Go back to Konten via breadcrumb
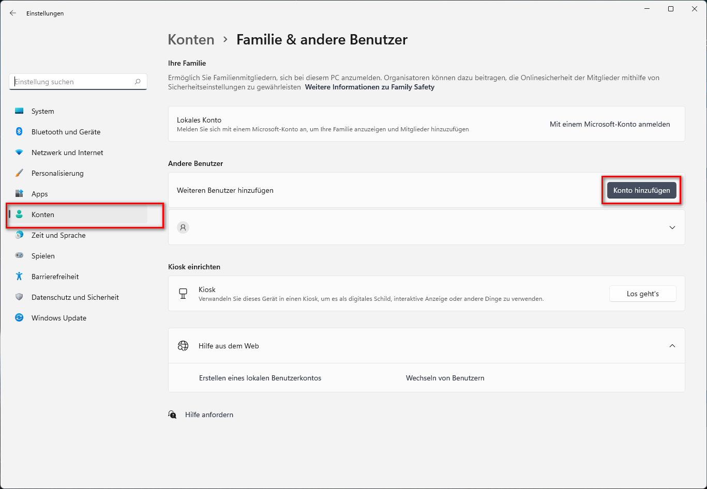707x489 pixels. pos(191,40)
